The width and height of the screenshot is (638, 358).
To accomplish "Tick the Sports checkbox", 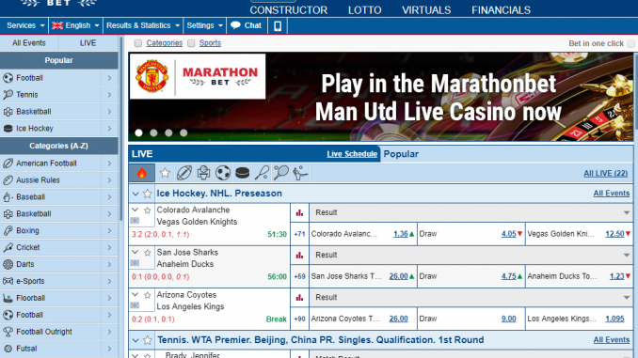I will [191, 43].
